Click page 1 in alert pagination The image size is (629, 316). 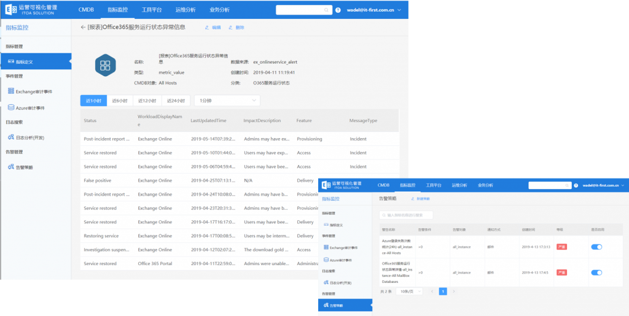[x=443, y=291]
